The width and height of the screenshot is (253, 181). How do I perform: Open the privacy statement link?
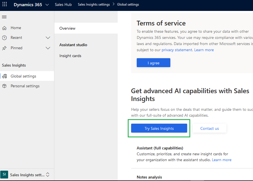(x=177, y=50)
